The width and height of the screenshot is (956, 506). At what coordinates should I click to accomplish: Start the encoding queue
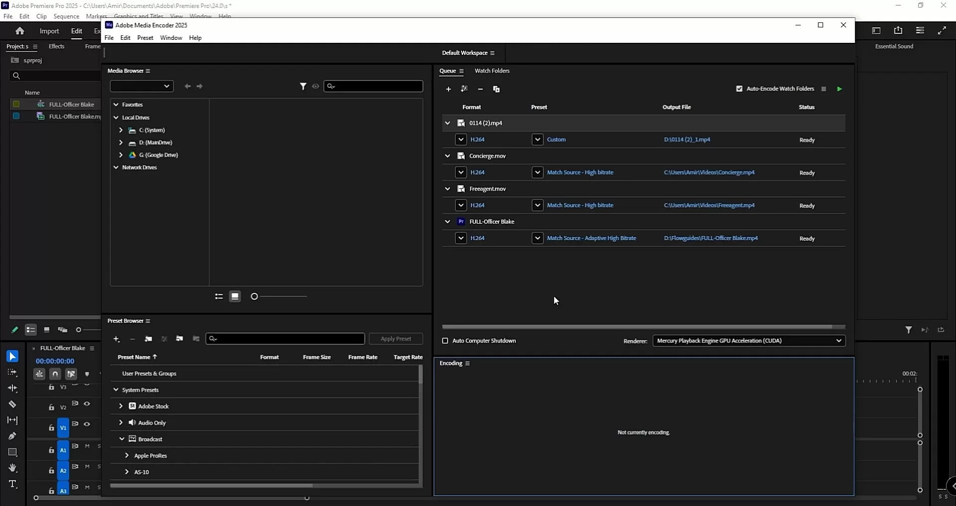coord(839,89)
